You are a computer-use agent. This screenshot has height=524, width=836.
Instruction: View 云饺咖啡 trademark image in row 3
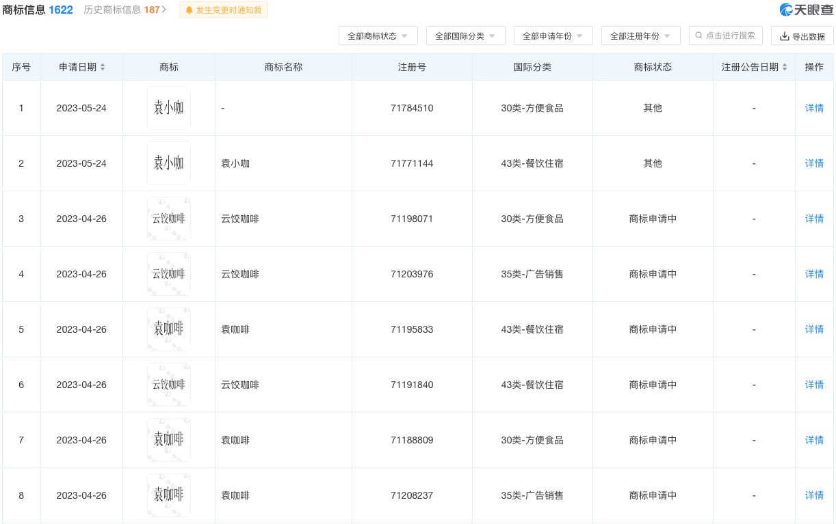[169, 219]
